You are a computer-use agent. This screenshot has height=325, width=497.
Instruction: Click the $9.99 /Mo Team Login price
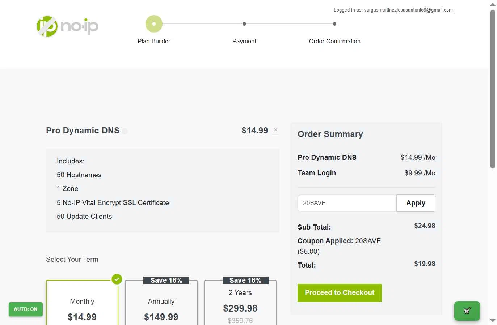pyautogui.click(x=420, y=173)
